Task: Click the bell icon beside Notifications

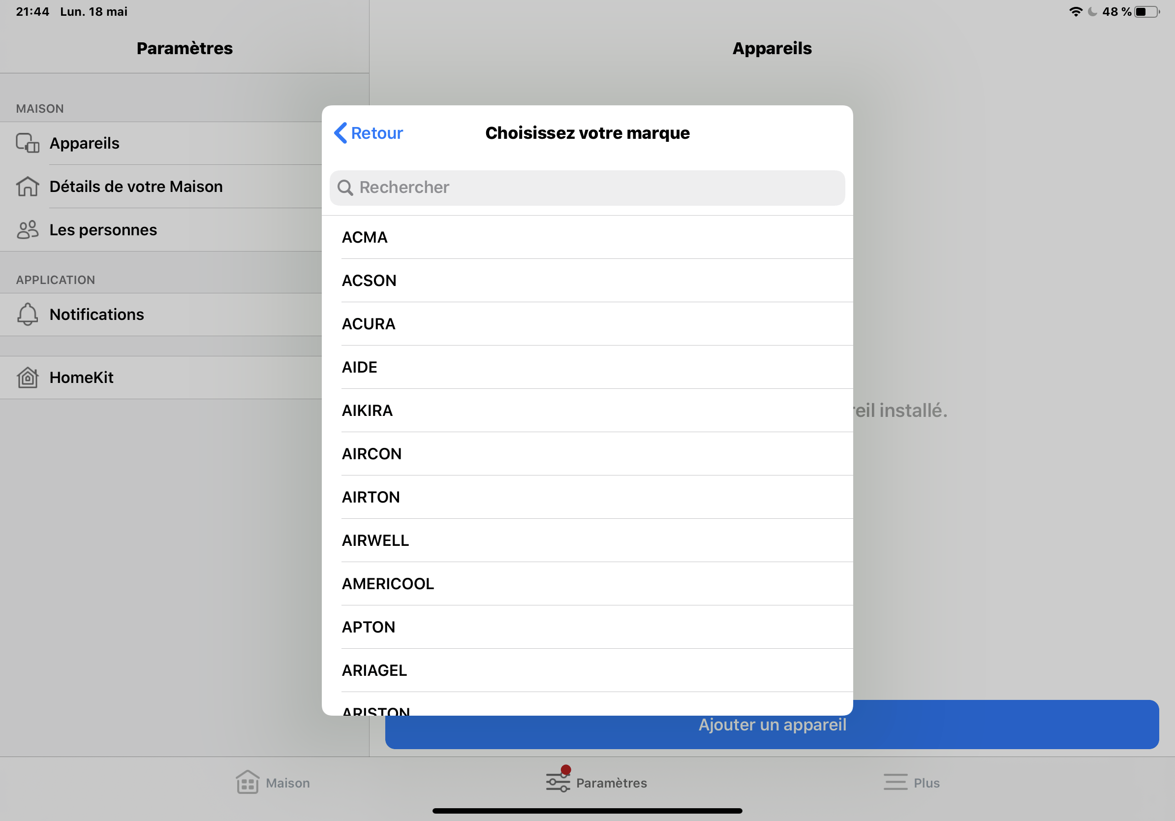Action: [x=28, y=314]
